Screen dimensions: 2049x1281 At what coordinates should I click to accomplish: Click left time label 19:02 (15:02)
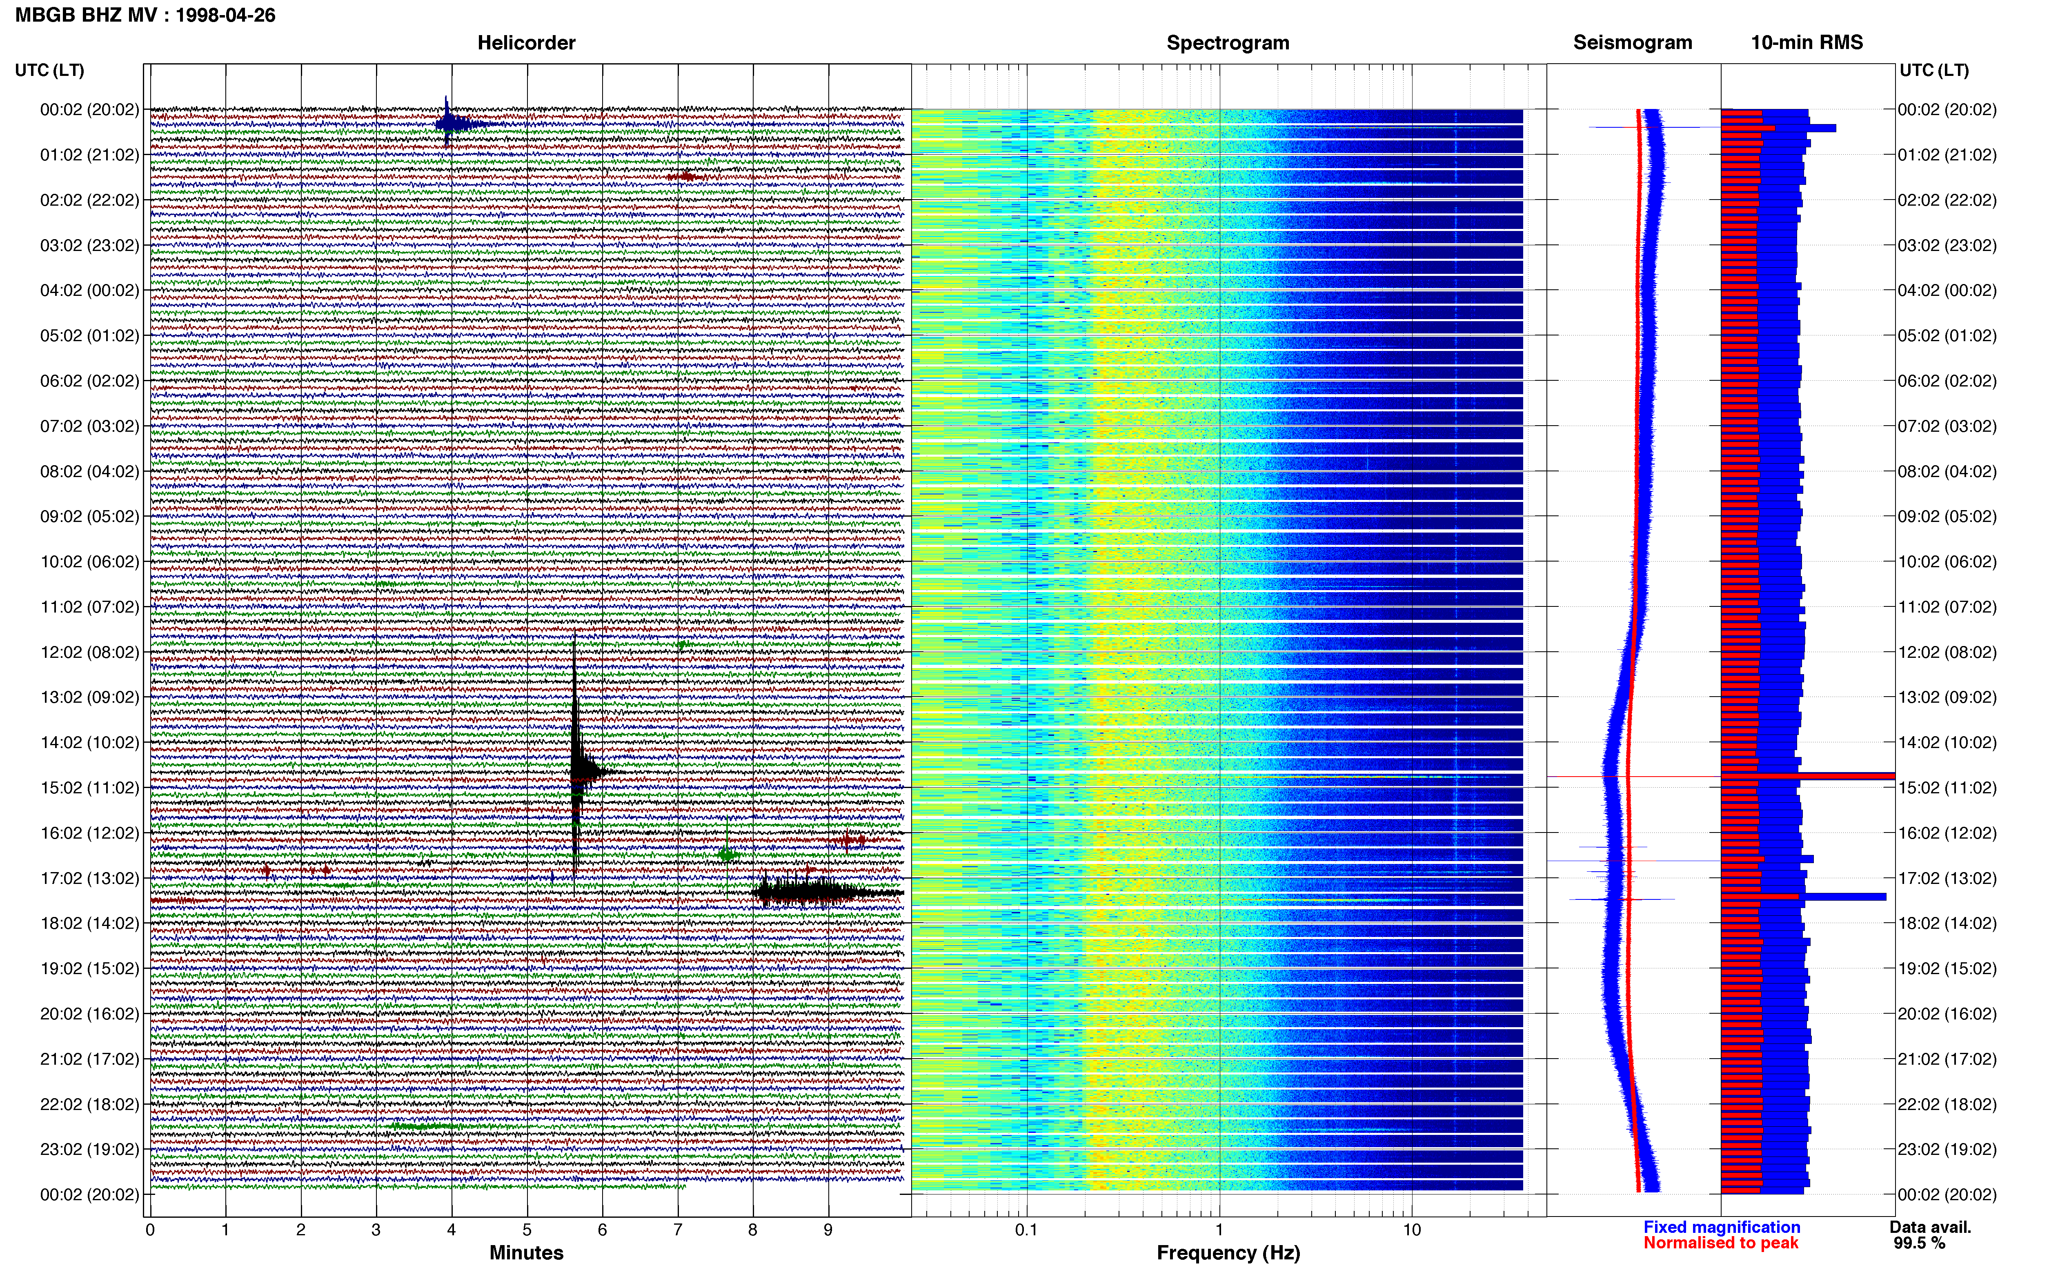tap(89, 968)
